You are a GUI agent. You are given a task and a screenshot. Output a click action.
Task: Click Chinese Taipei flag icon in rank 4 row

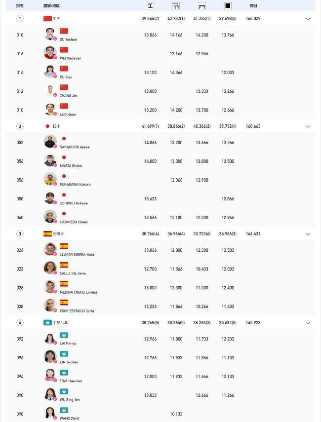pyautogui.click(x=47, y=322)
